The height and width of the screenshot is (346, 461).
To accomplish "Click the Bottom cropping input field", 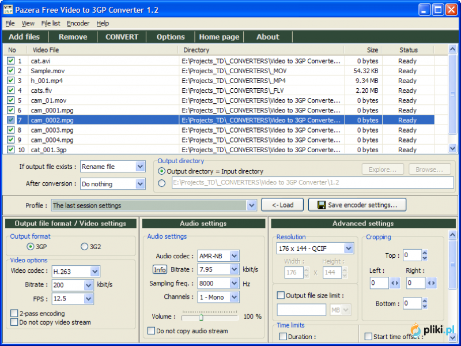I will pos(412,303).
